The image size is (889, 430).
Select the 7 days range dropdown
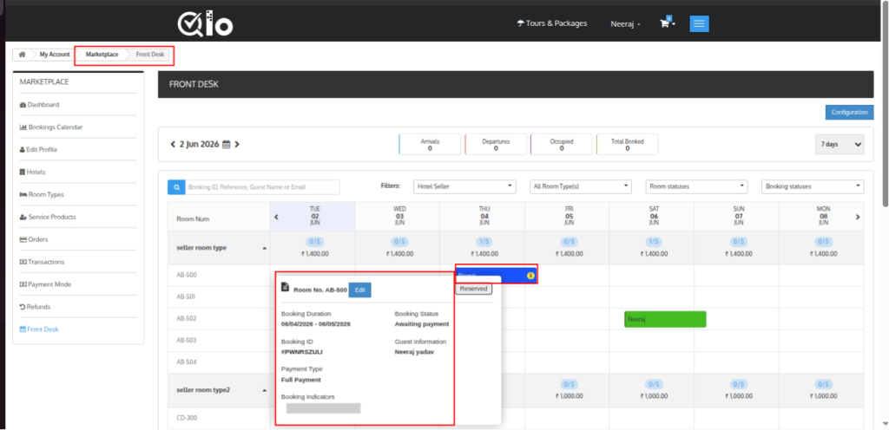[840, 144]
